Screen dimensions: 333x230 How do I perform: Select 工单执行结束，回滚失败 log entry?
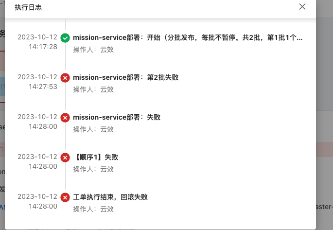click(110, 197)
